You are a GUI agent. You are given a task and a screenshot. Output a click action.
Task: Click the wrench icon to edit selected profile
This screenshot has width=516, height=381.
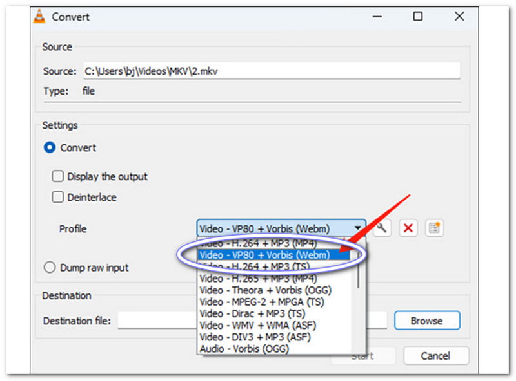point(382,228)
